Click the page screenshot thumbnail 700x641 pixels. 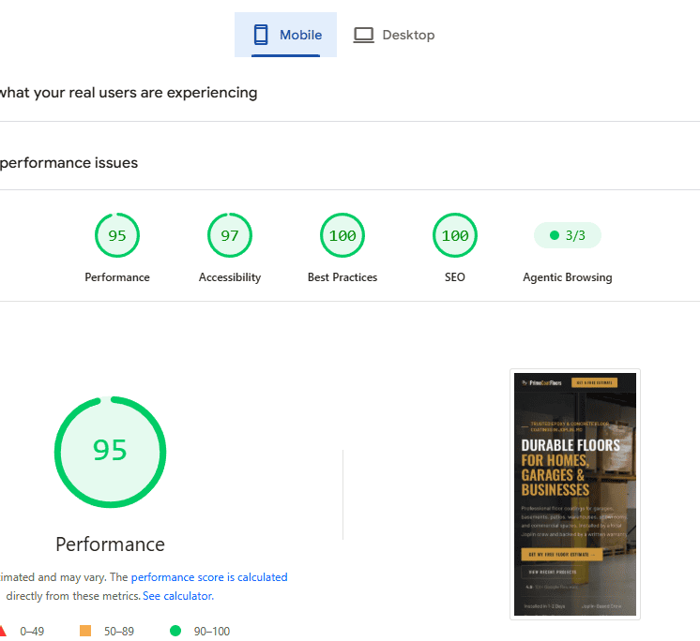click(575, 494)
